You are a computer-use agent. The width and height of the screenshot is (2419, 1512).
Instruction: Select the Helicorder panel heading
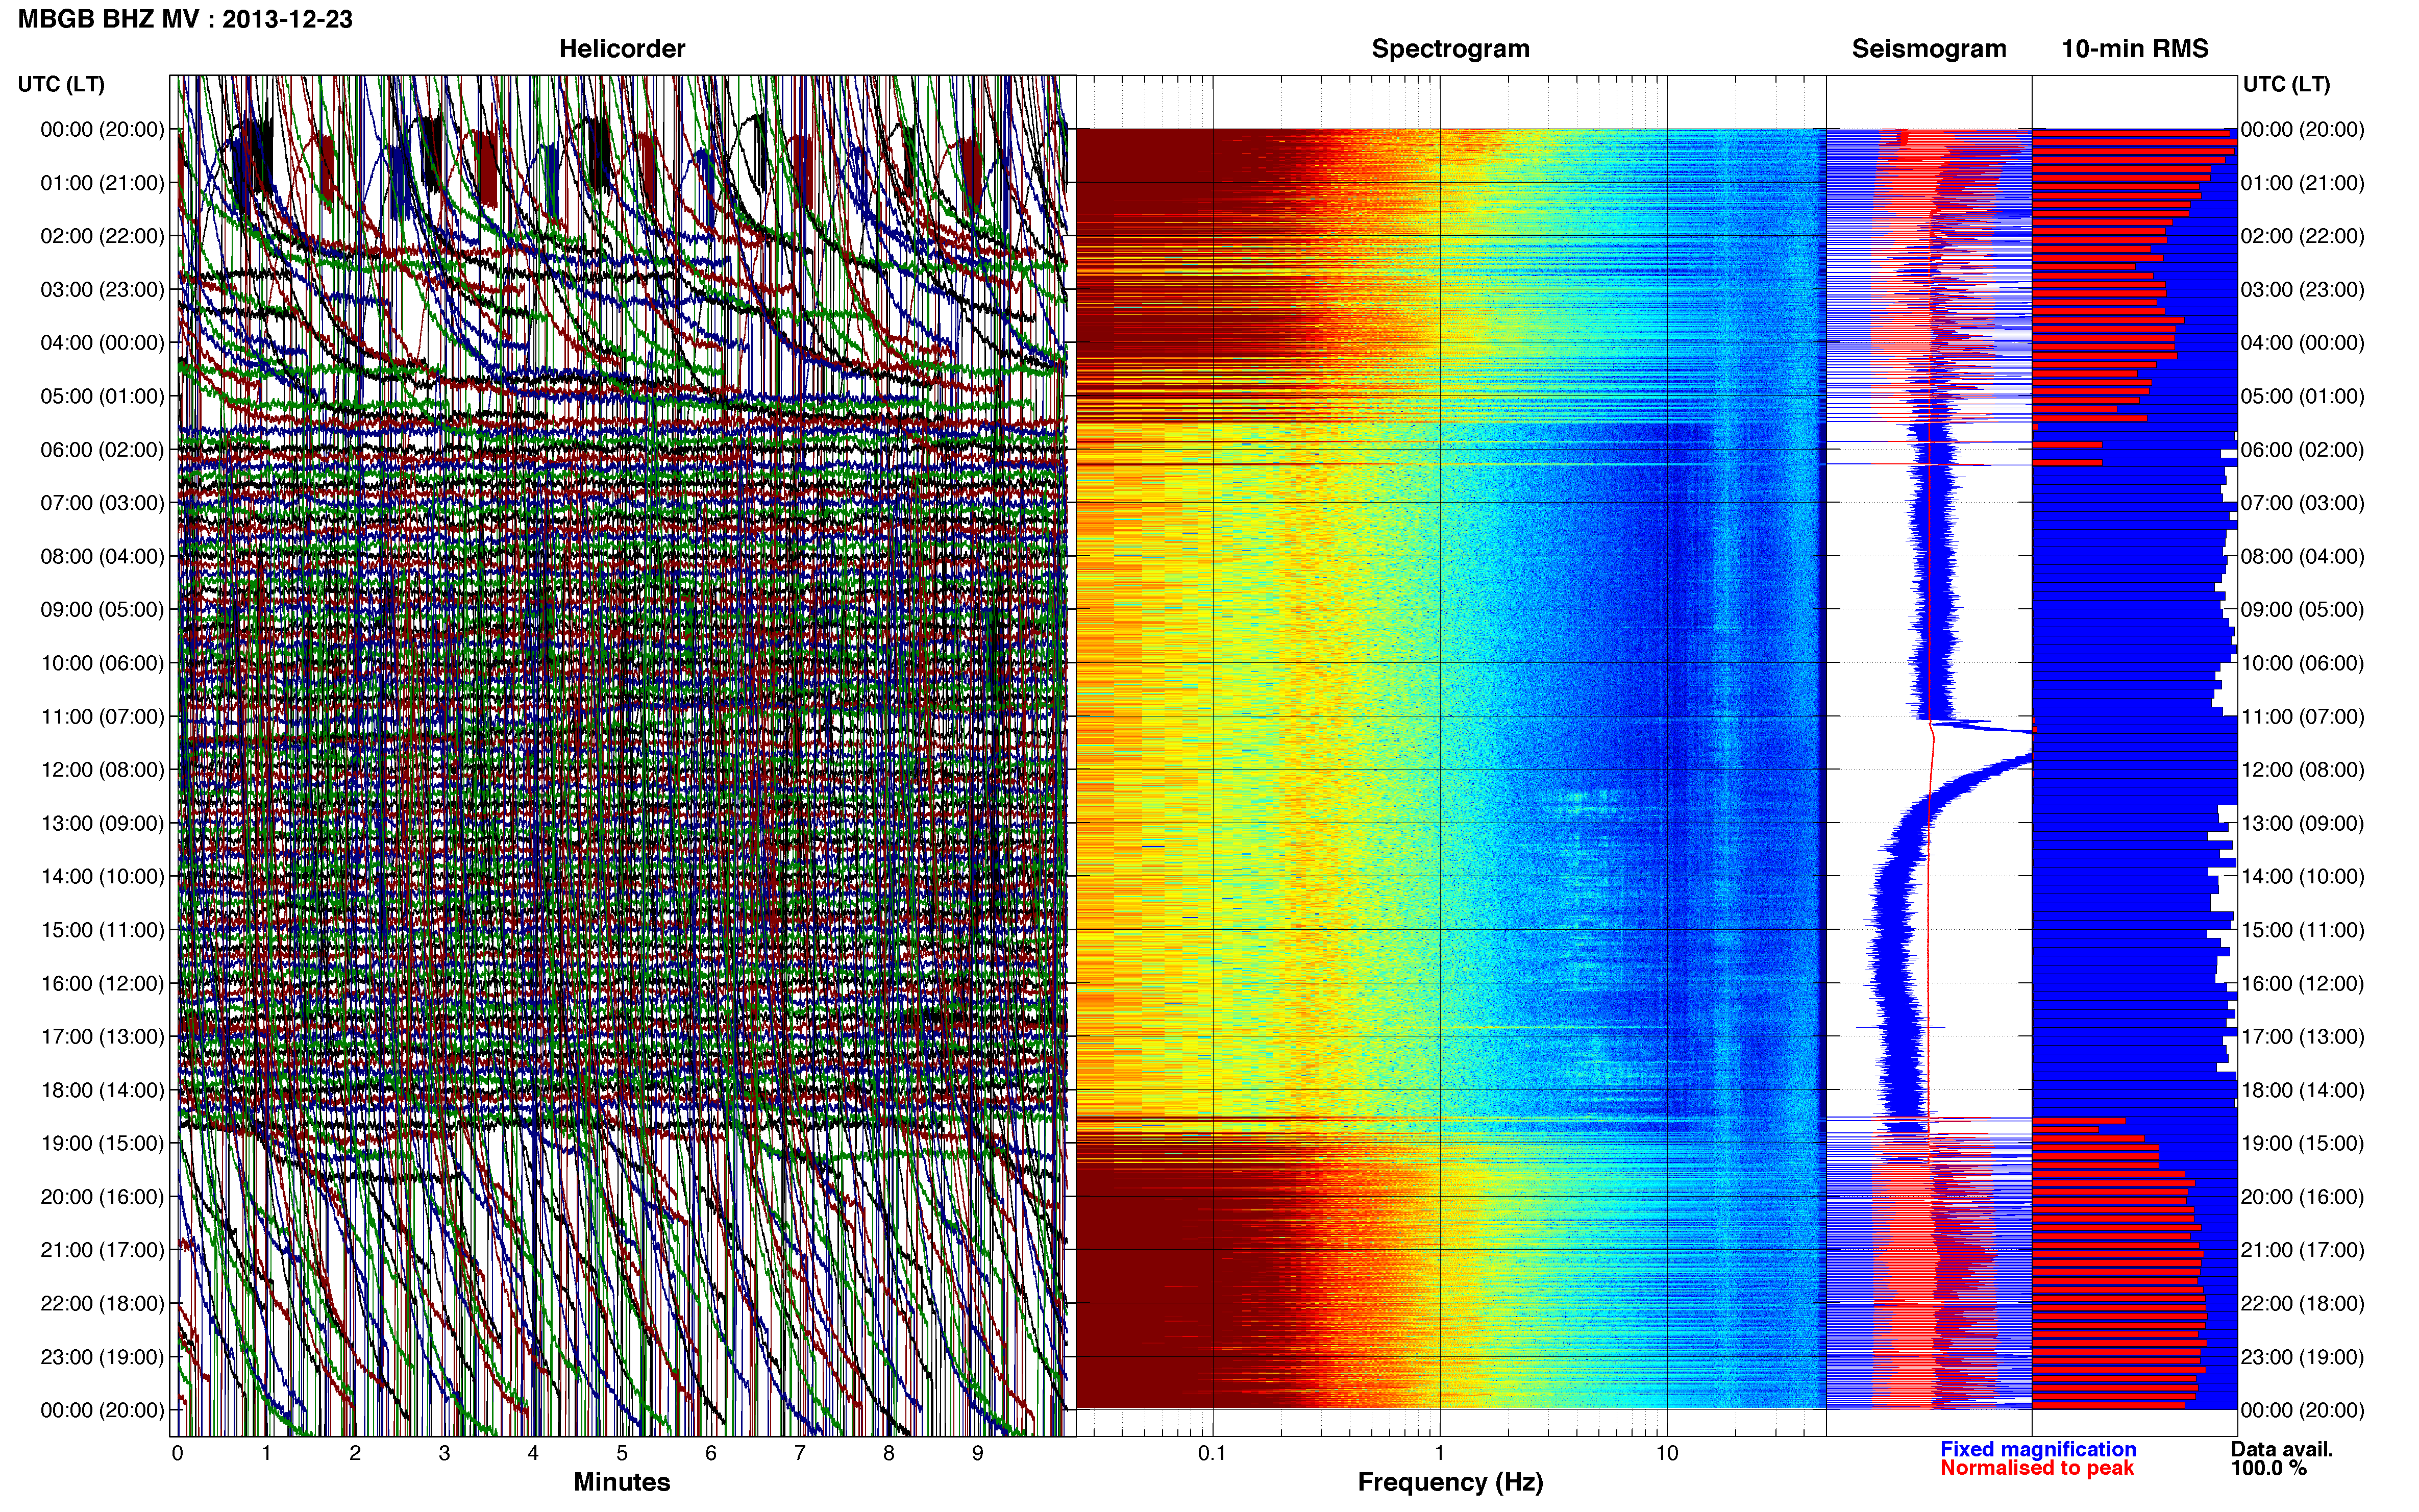click(x=622, y=49)
